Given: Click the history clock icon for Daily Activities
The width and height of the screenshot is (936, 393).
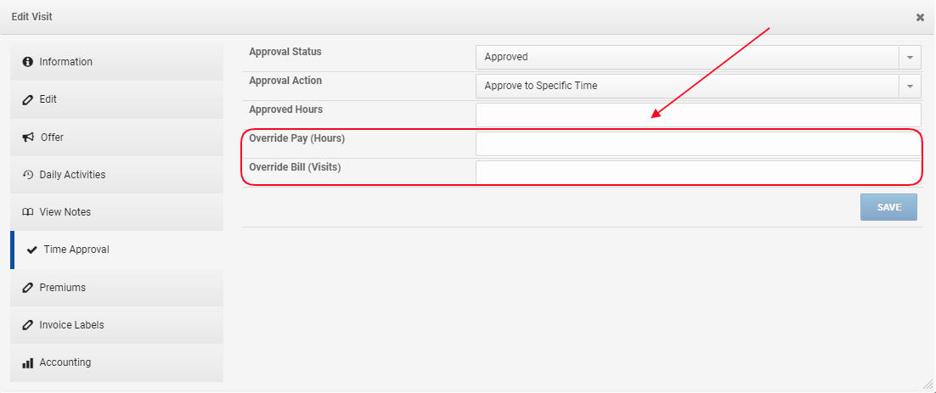Looking at the screenshot, I should pyautogui.click(x=27, y=175).
